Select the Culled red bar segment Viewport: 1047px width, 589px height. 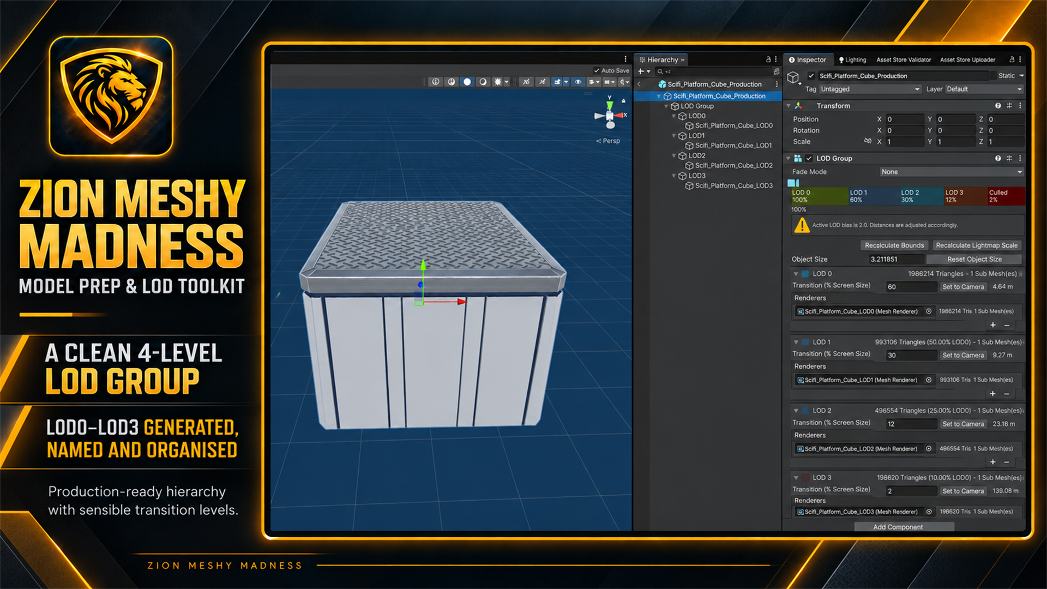coord(1006,196)
